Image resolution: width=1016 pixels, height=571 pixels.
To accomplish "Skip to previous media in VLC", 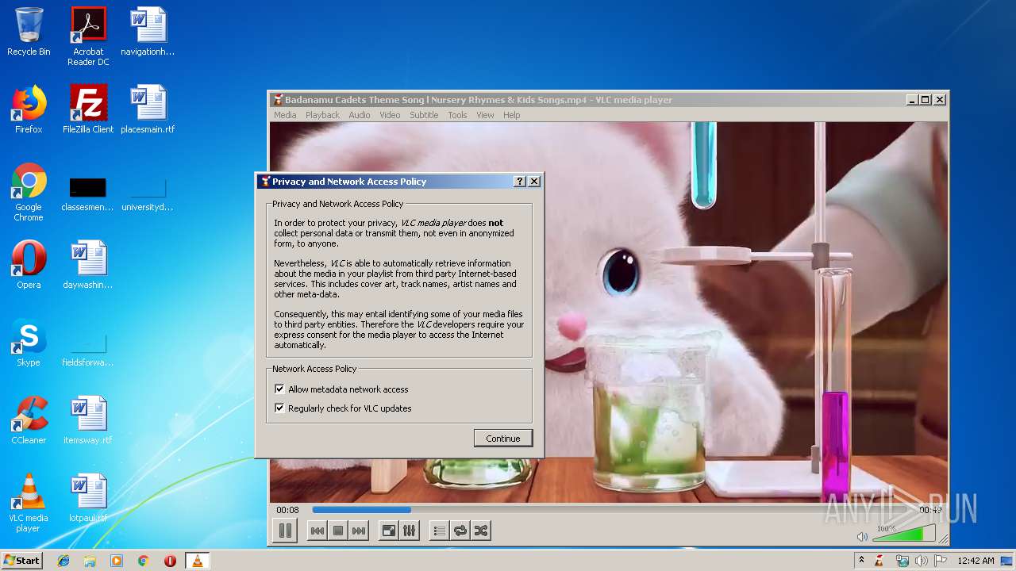I will coord(317,531).
